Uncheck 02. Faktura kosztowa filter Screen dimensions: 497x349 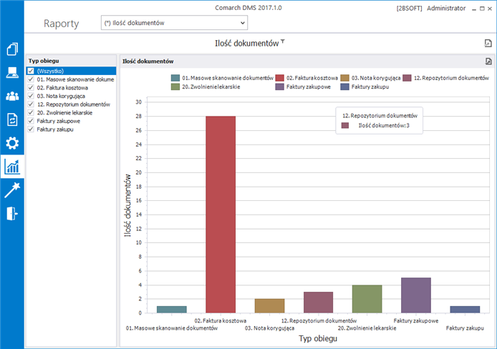tap(31, 88)
